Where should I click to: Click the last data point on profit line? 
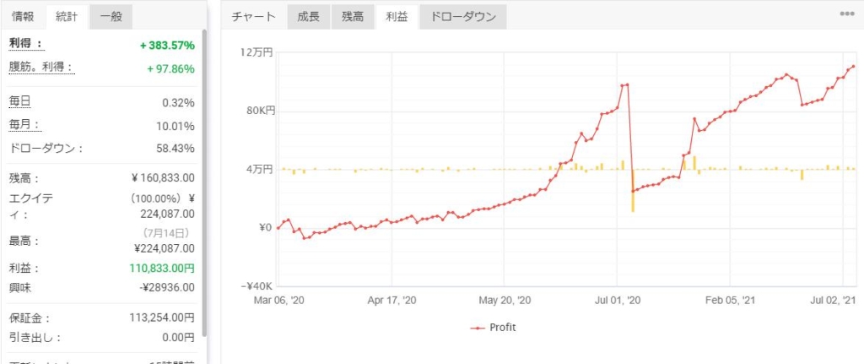click(x=853, y=67)
